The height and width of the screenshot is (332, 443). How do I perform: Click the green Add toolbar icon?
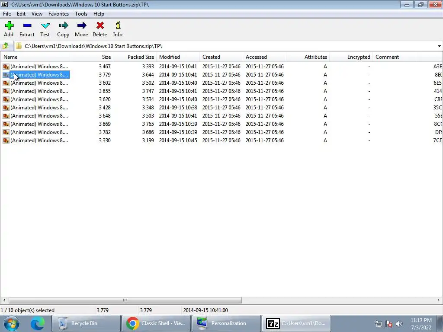[x=9, y=26]
